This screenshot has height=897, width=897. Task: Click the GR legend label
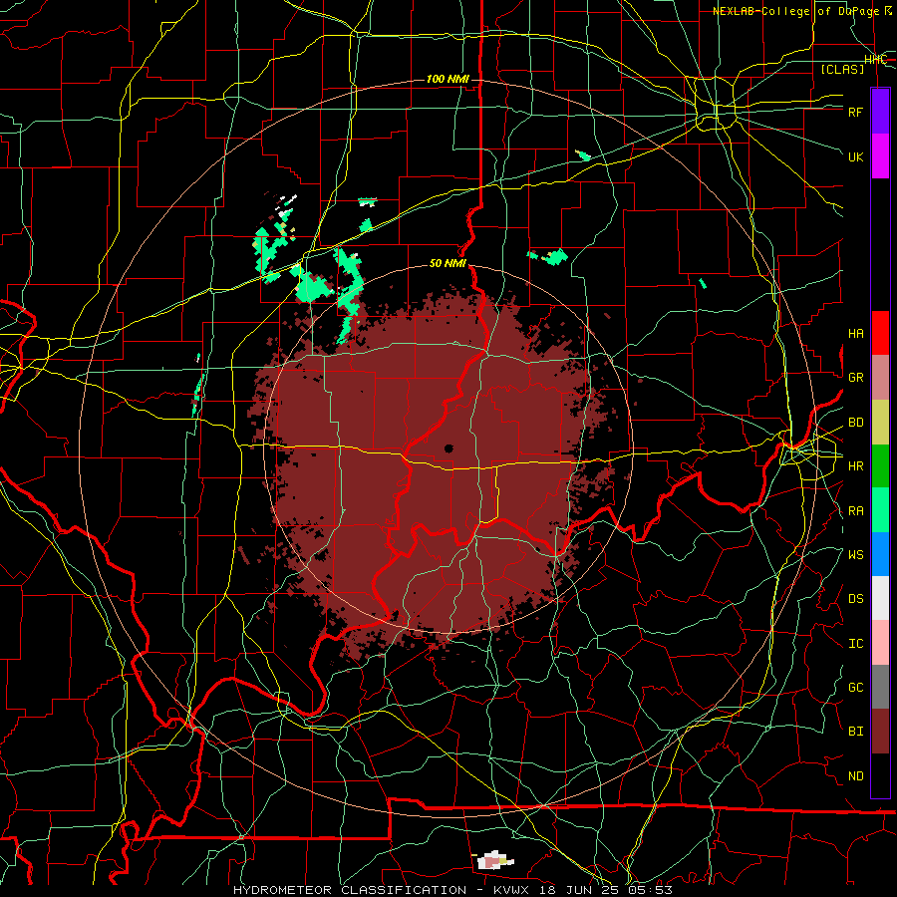pyautogui.click(x=856, y=378)
